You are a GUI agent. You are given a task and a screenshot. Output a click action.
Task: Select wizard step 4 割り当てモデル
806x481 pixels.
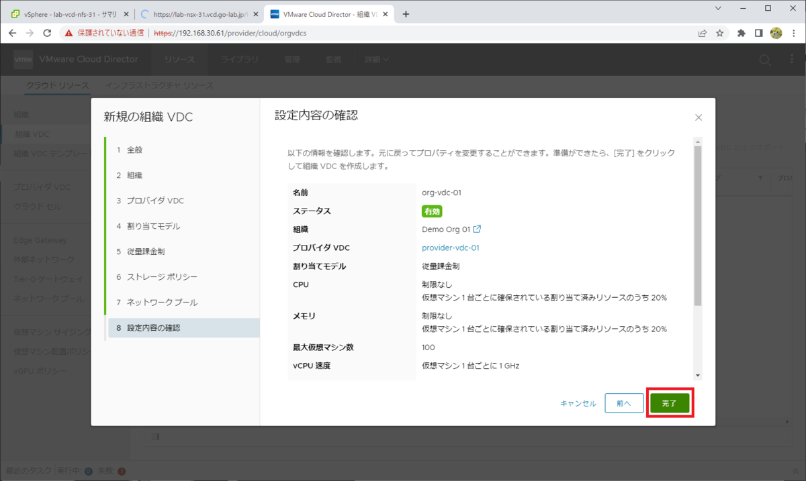pos(183,226)
